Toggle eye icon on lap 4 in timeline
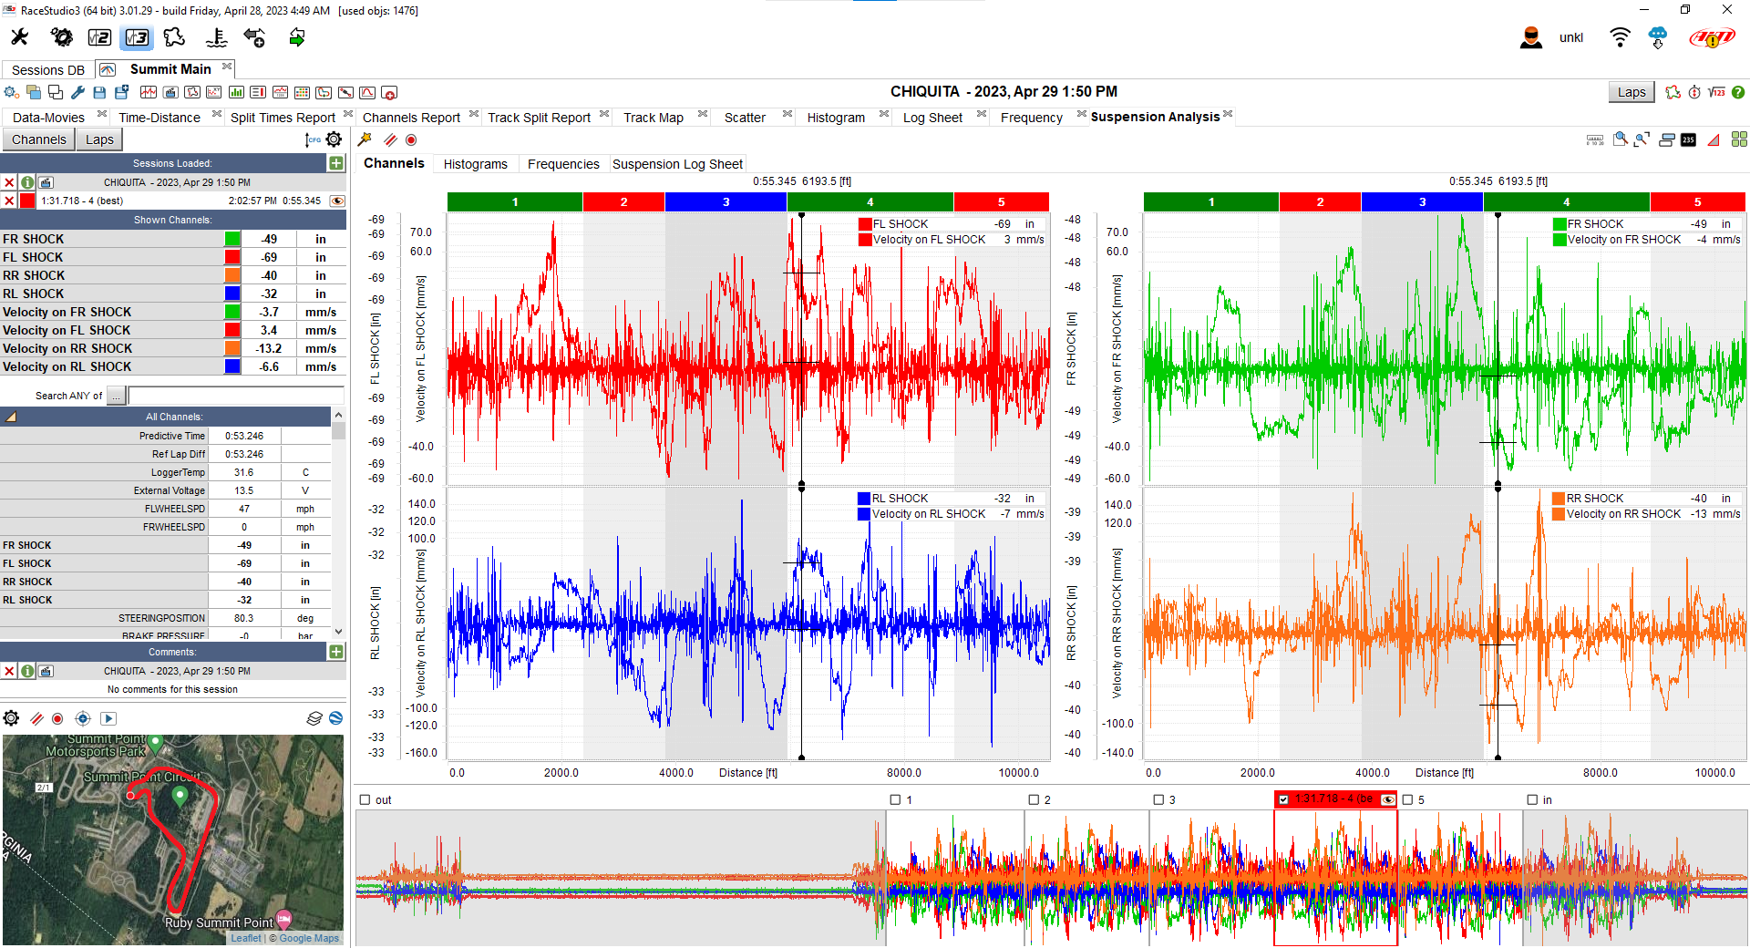Viewport: 1750px width, 948px height. (x=1388, y=799)
